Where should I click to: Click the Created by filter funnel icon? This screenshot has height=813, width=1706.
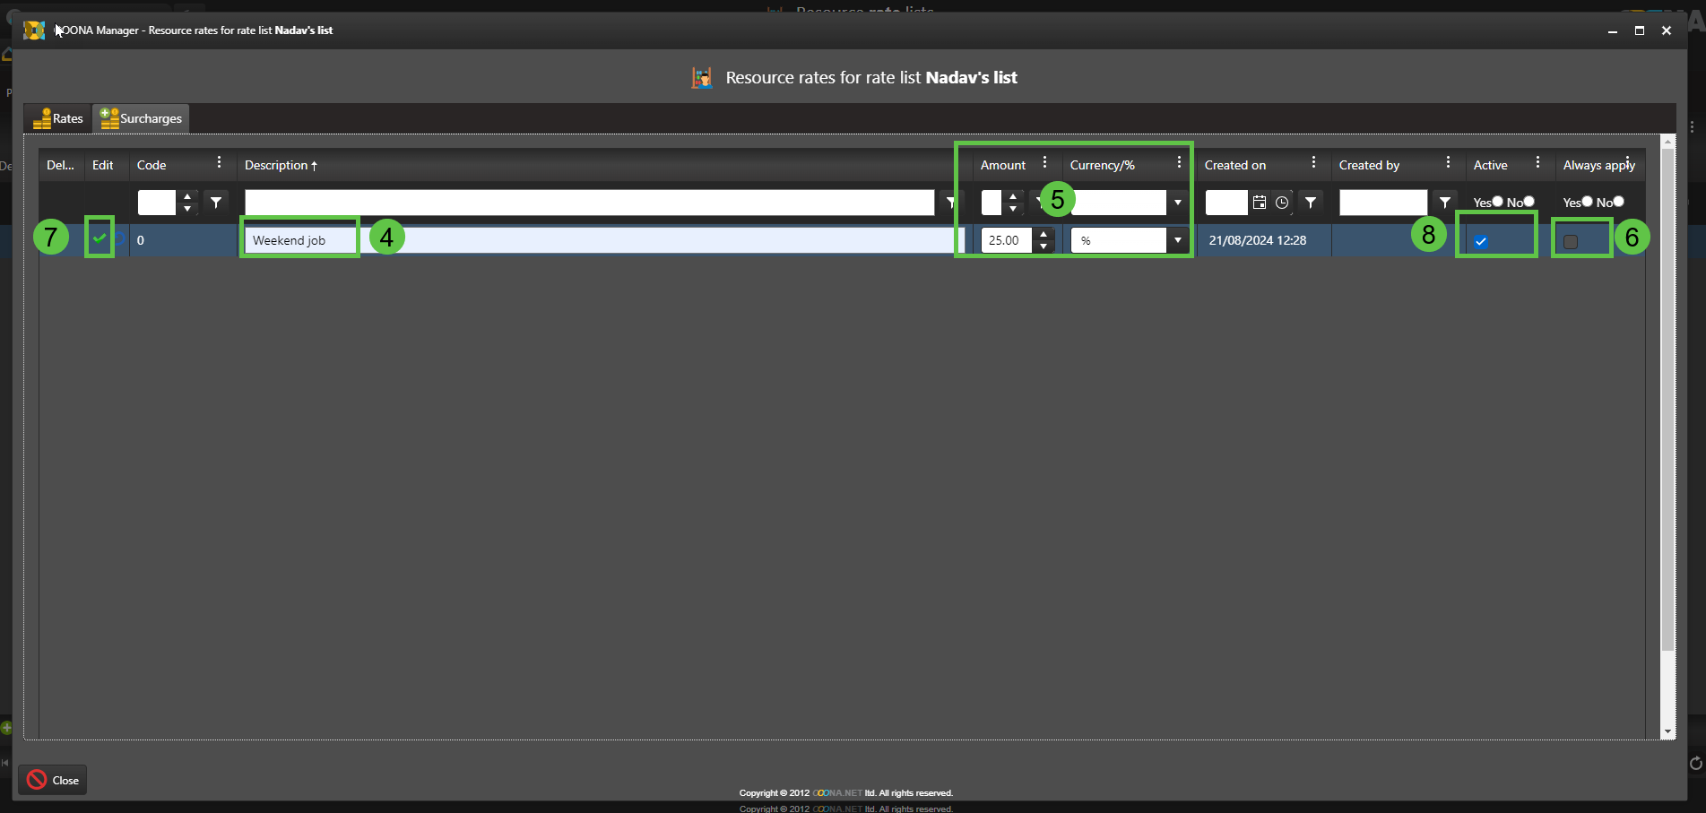coord(1444,203)
